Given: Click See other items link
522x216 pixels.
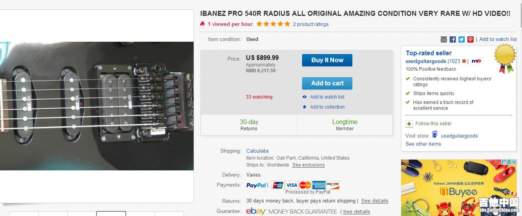Looking at the screenshot, I should (423, 144).
